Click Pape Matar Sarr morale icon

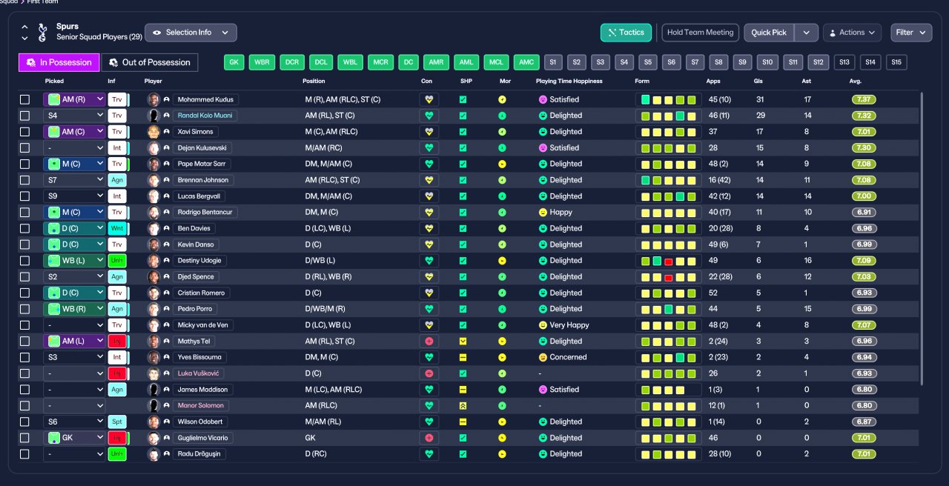pos(502,164)
